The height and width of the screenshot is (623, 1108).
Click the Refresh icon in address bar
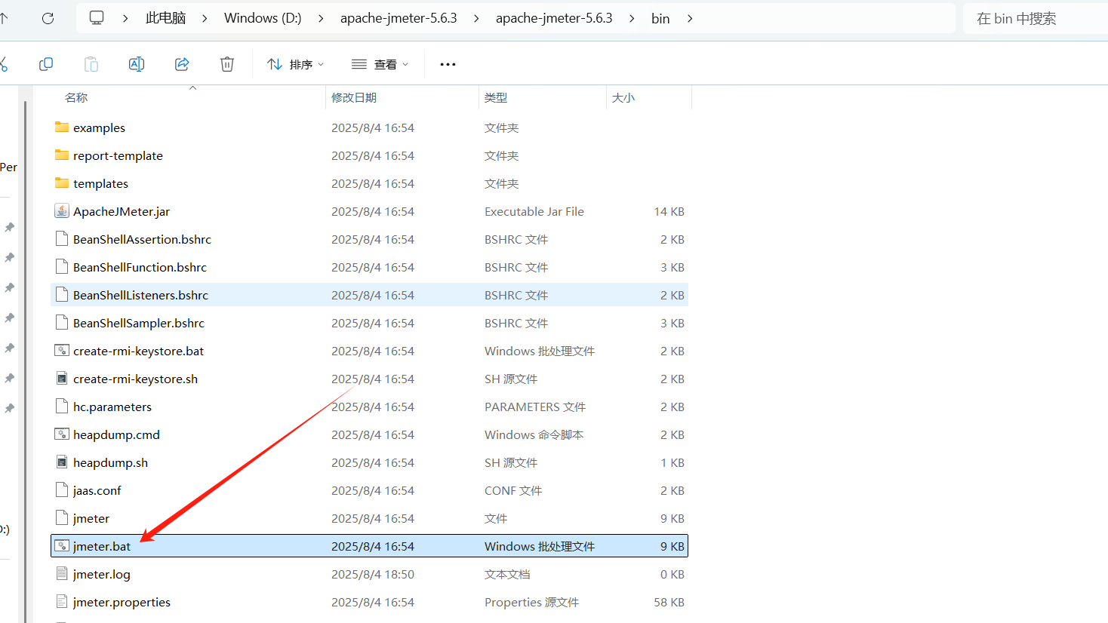point(48,18)
